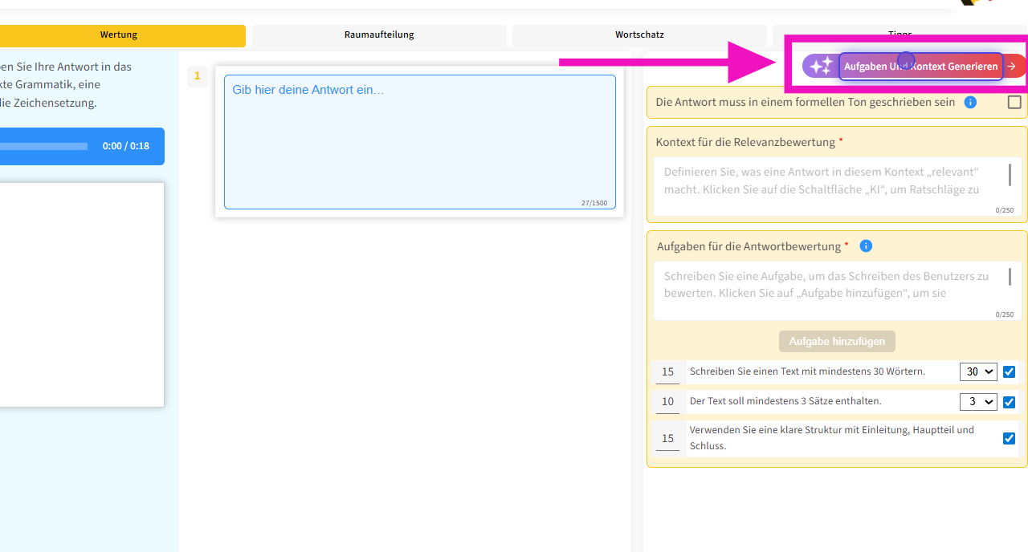Click the sparkle AI icon
Screen dimensions: 1028x552
(820, 67)
